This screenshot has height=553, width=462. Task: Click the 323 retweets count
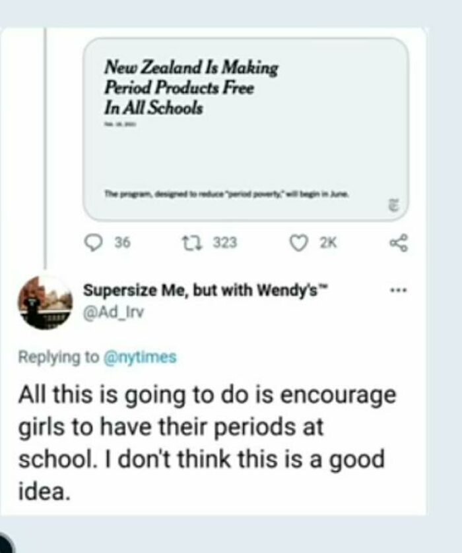[225, 243]
